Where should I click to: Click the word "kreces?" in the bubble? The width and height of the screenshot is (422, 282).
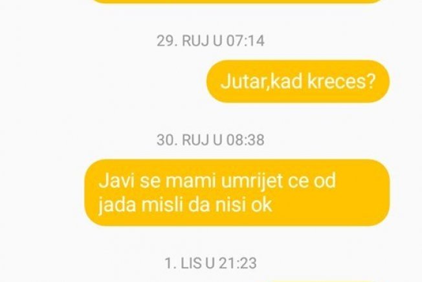(341, 82)
